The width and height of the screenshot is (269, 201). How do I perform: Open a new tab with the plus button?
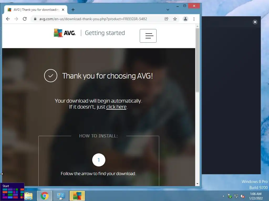tap(73, 10)
